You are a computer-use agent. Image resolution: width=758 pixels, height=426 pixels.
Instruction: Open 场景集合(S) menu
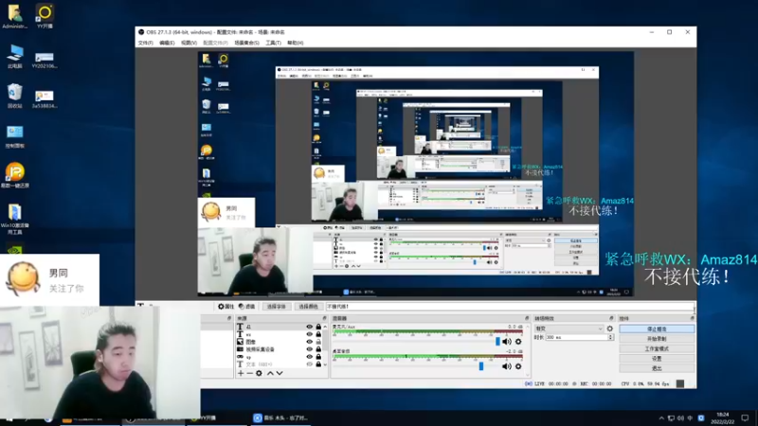coord(246,43)
